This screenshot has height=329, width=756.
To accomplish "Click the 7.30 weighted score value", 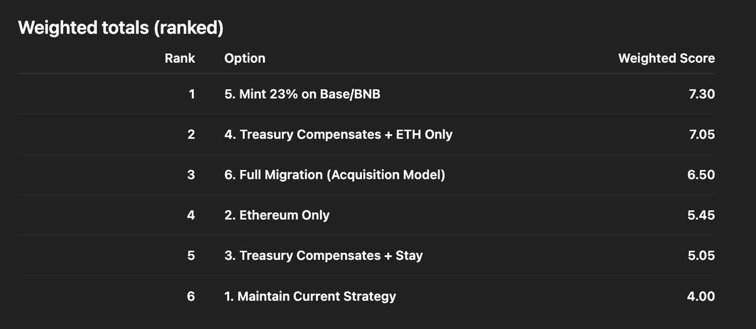I will 702,94.
